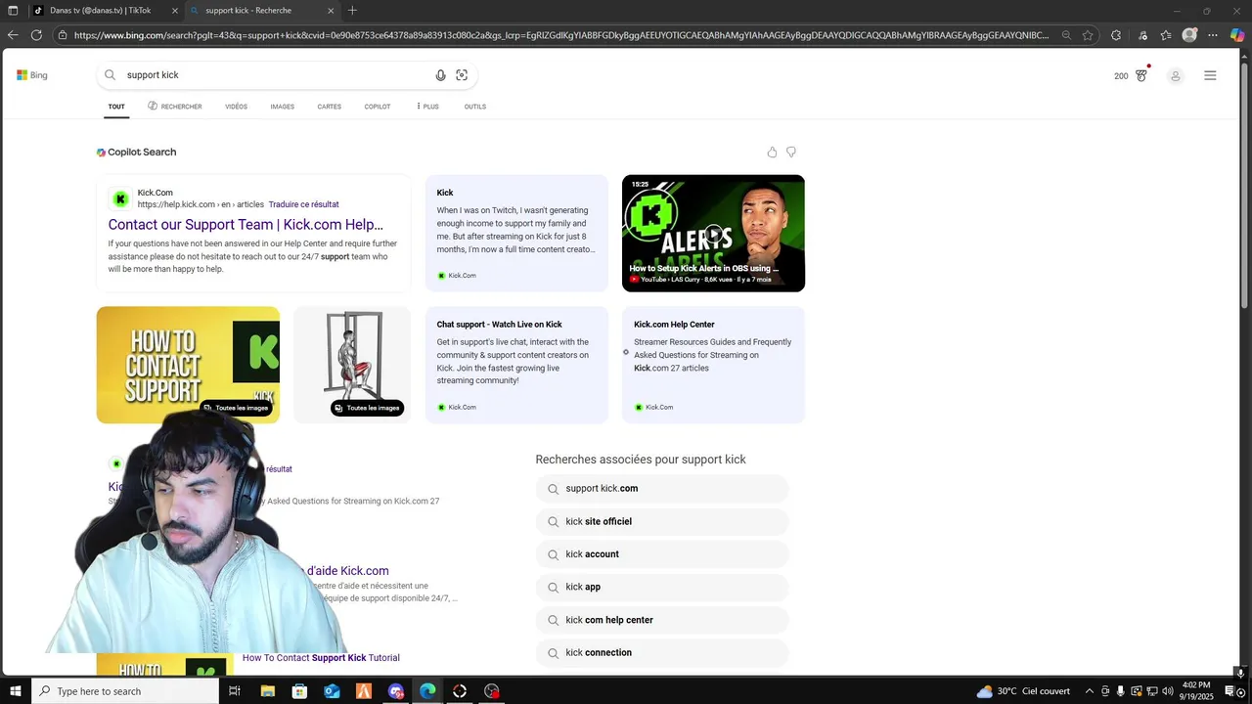Select the VIDÉOS tab

[x=236, y=107]
